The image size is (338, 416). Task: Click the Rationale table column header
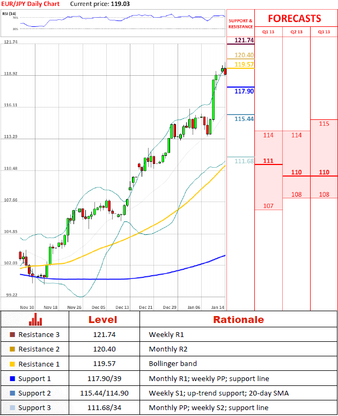pyautogui.click(x=238, y=319)
